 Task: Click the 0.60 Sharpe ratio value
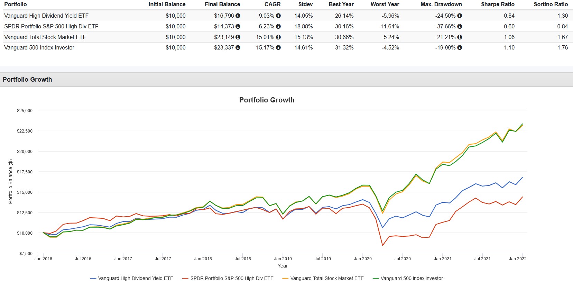coord(509,26)
